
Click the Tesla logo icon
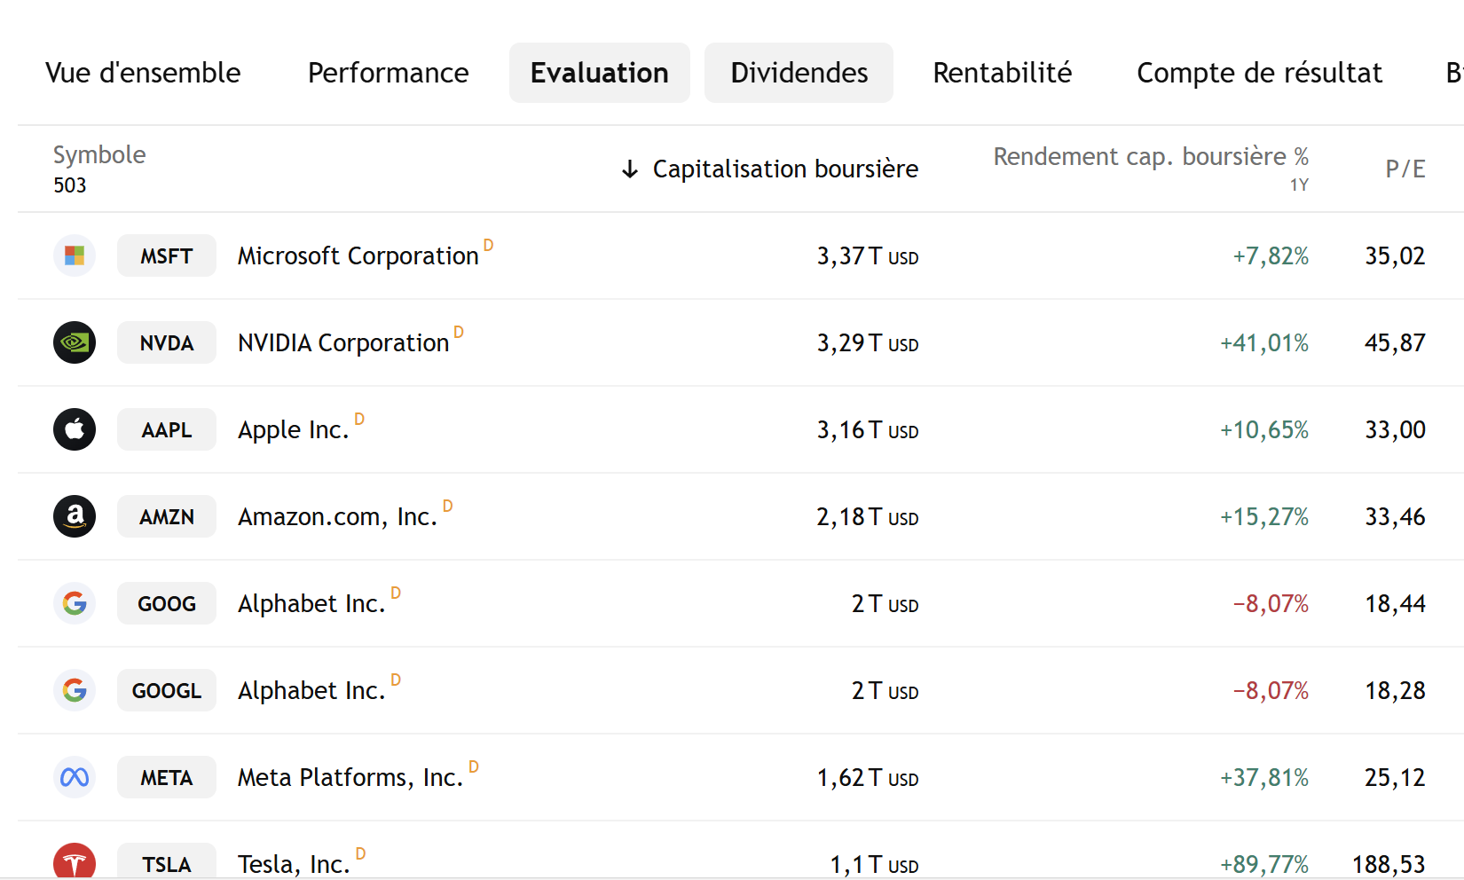pyautogui.click(x=75, y=861)
